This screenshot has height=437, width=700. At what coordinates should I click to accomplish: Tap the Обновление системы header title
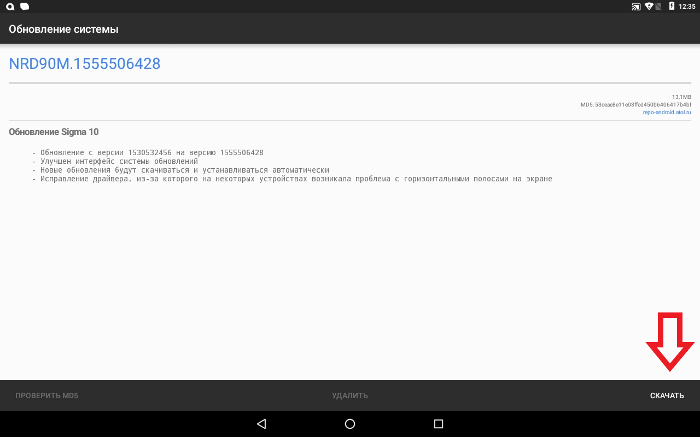point(63,29)
